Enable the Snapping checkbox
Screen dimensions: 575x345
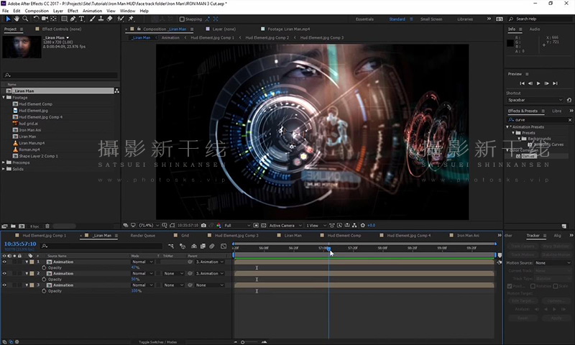click(182, 19)
